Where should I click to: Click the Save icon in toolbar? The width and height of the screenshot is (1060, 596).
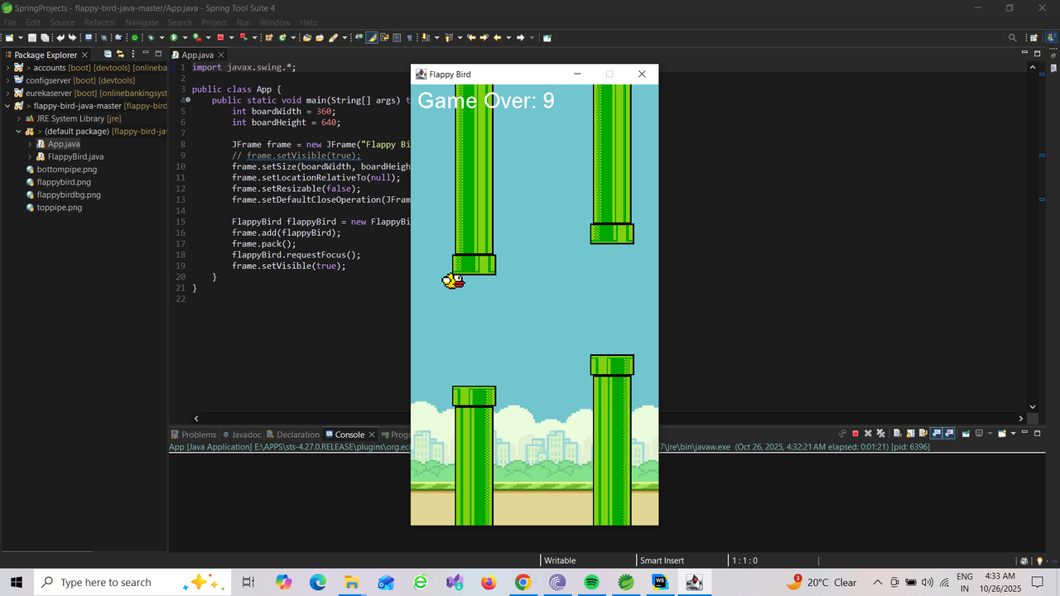31,38
